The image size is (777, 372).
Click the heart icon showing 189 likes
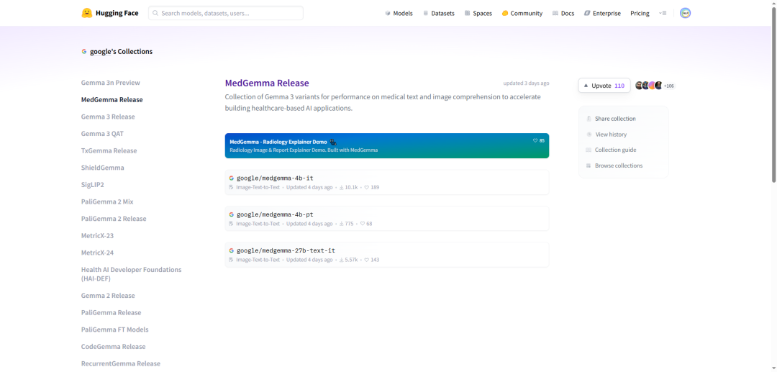pyautogui.click(x=367, y=188)
